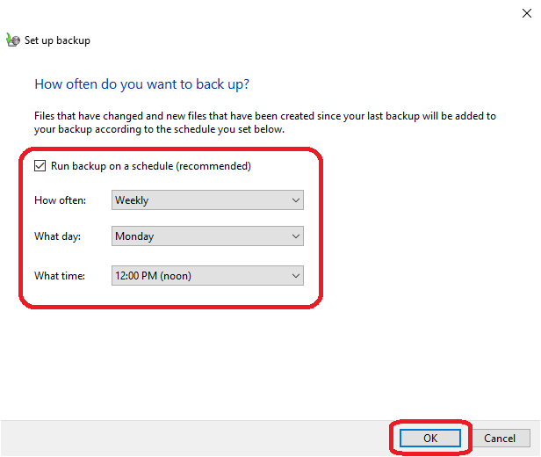Click the heading 'How often do you want to back up?'
This screenshot has width=541, height=457.
pyautogui.click(x=141, y=84)
